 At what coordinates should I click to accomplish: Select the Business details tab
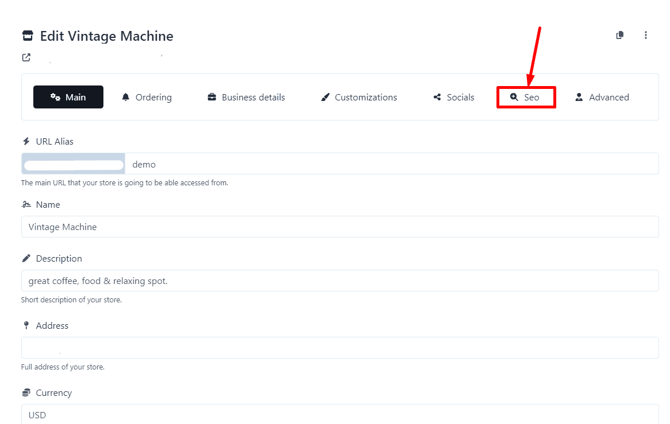[246, 98]
